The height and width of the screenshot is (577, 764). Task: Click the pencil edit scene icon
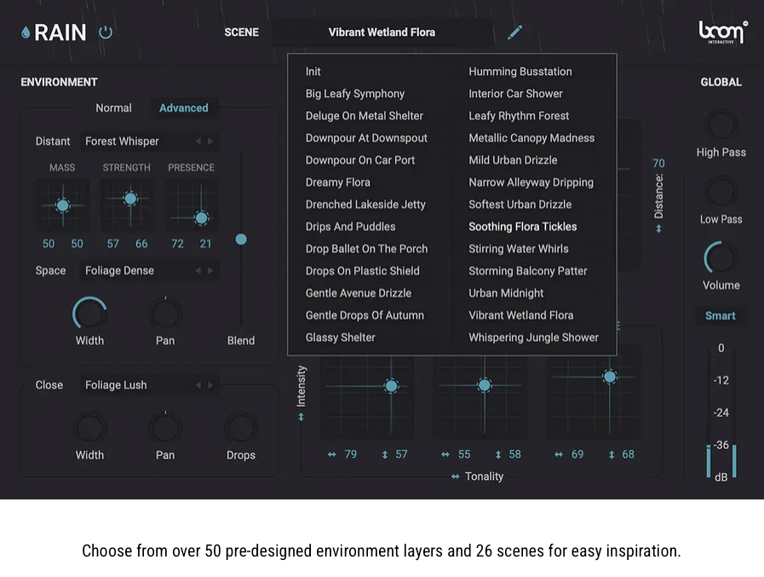tap(514, 32)
